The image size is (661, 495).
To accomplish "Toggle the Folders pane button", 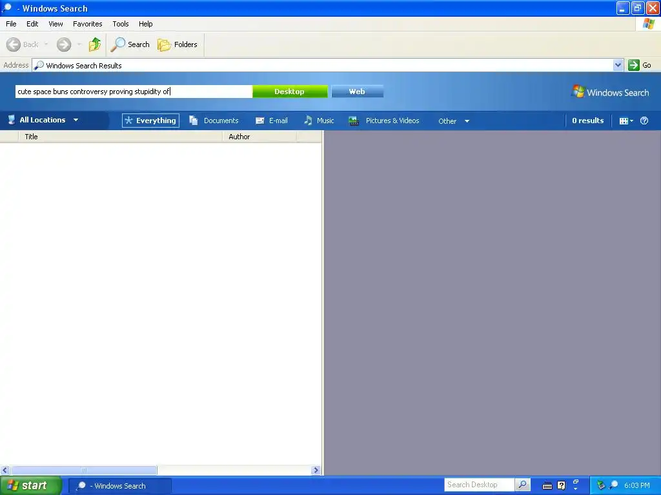I will [177, 44].
